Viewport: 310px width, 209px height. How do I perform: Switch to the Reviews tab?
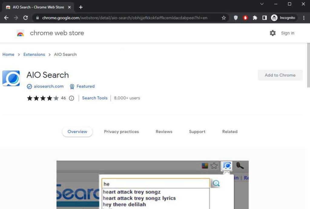coord(164,132)
